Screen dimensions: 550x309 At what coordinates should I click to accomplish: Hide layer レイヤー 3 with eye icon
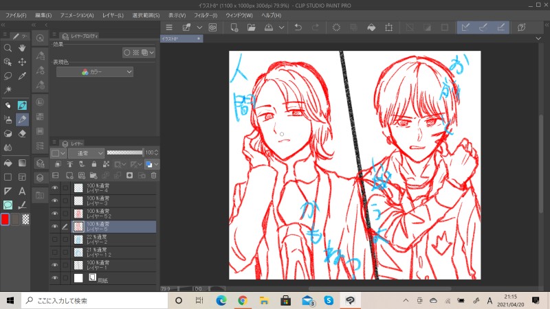click(55, 201)
